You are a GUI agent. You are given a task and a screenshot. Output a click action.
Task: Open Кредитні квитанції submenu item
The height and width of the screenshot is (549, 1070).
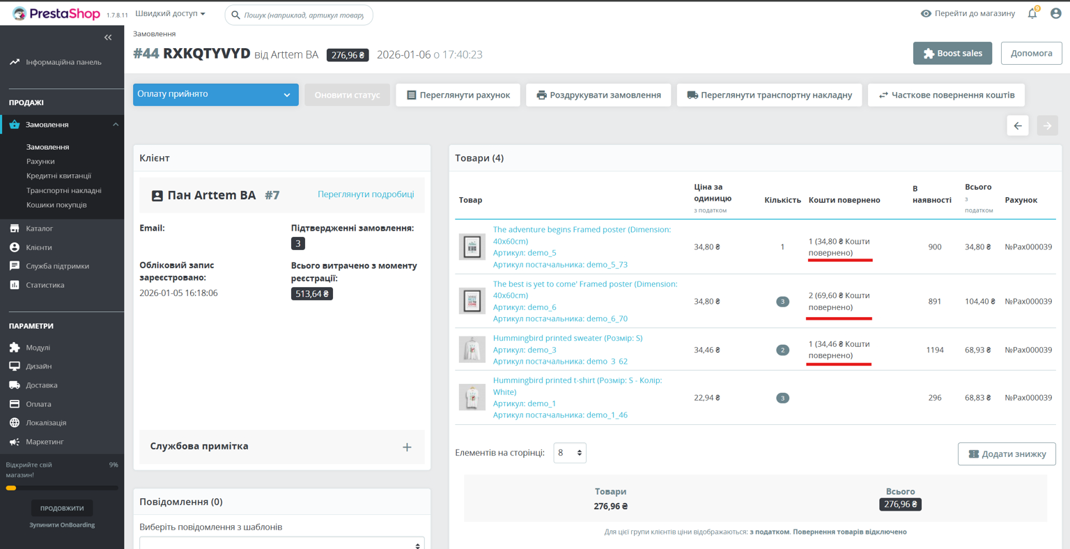(x=59, y=176)
